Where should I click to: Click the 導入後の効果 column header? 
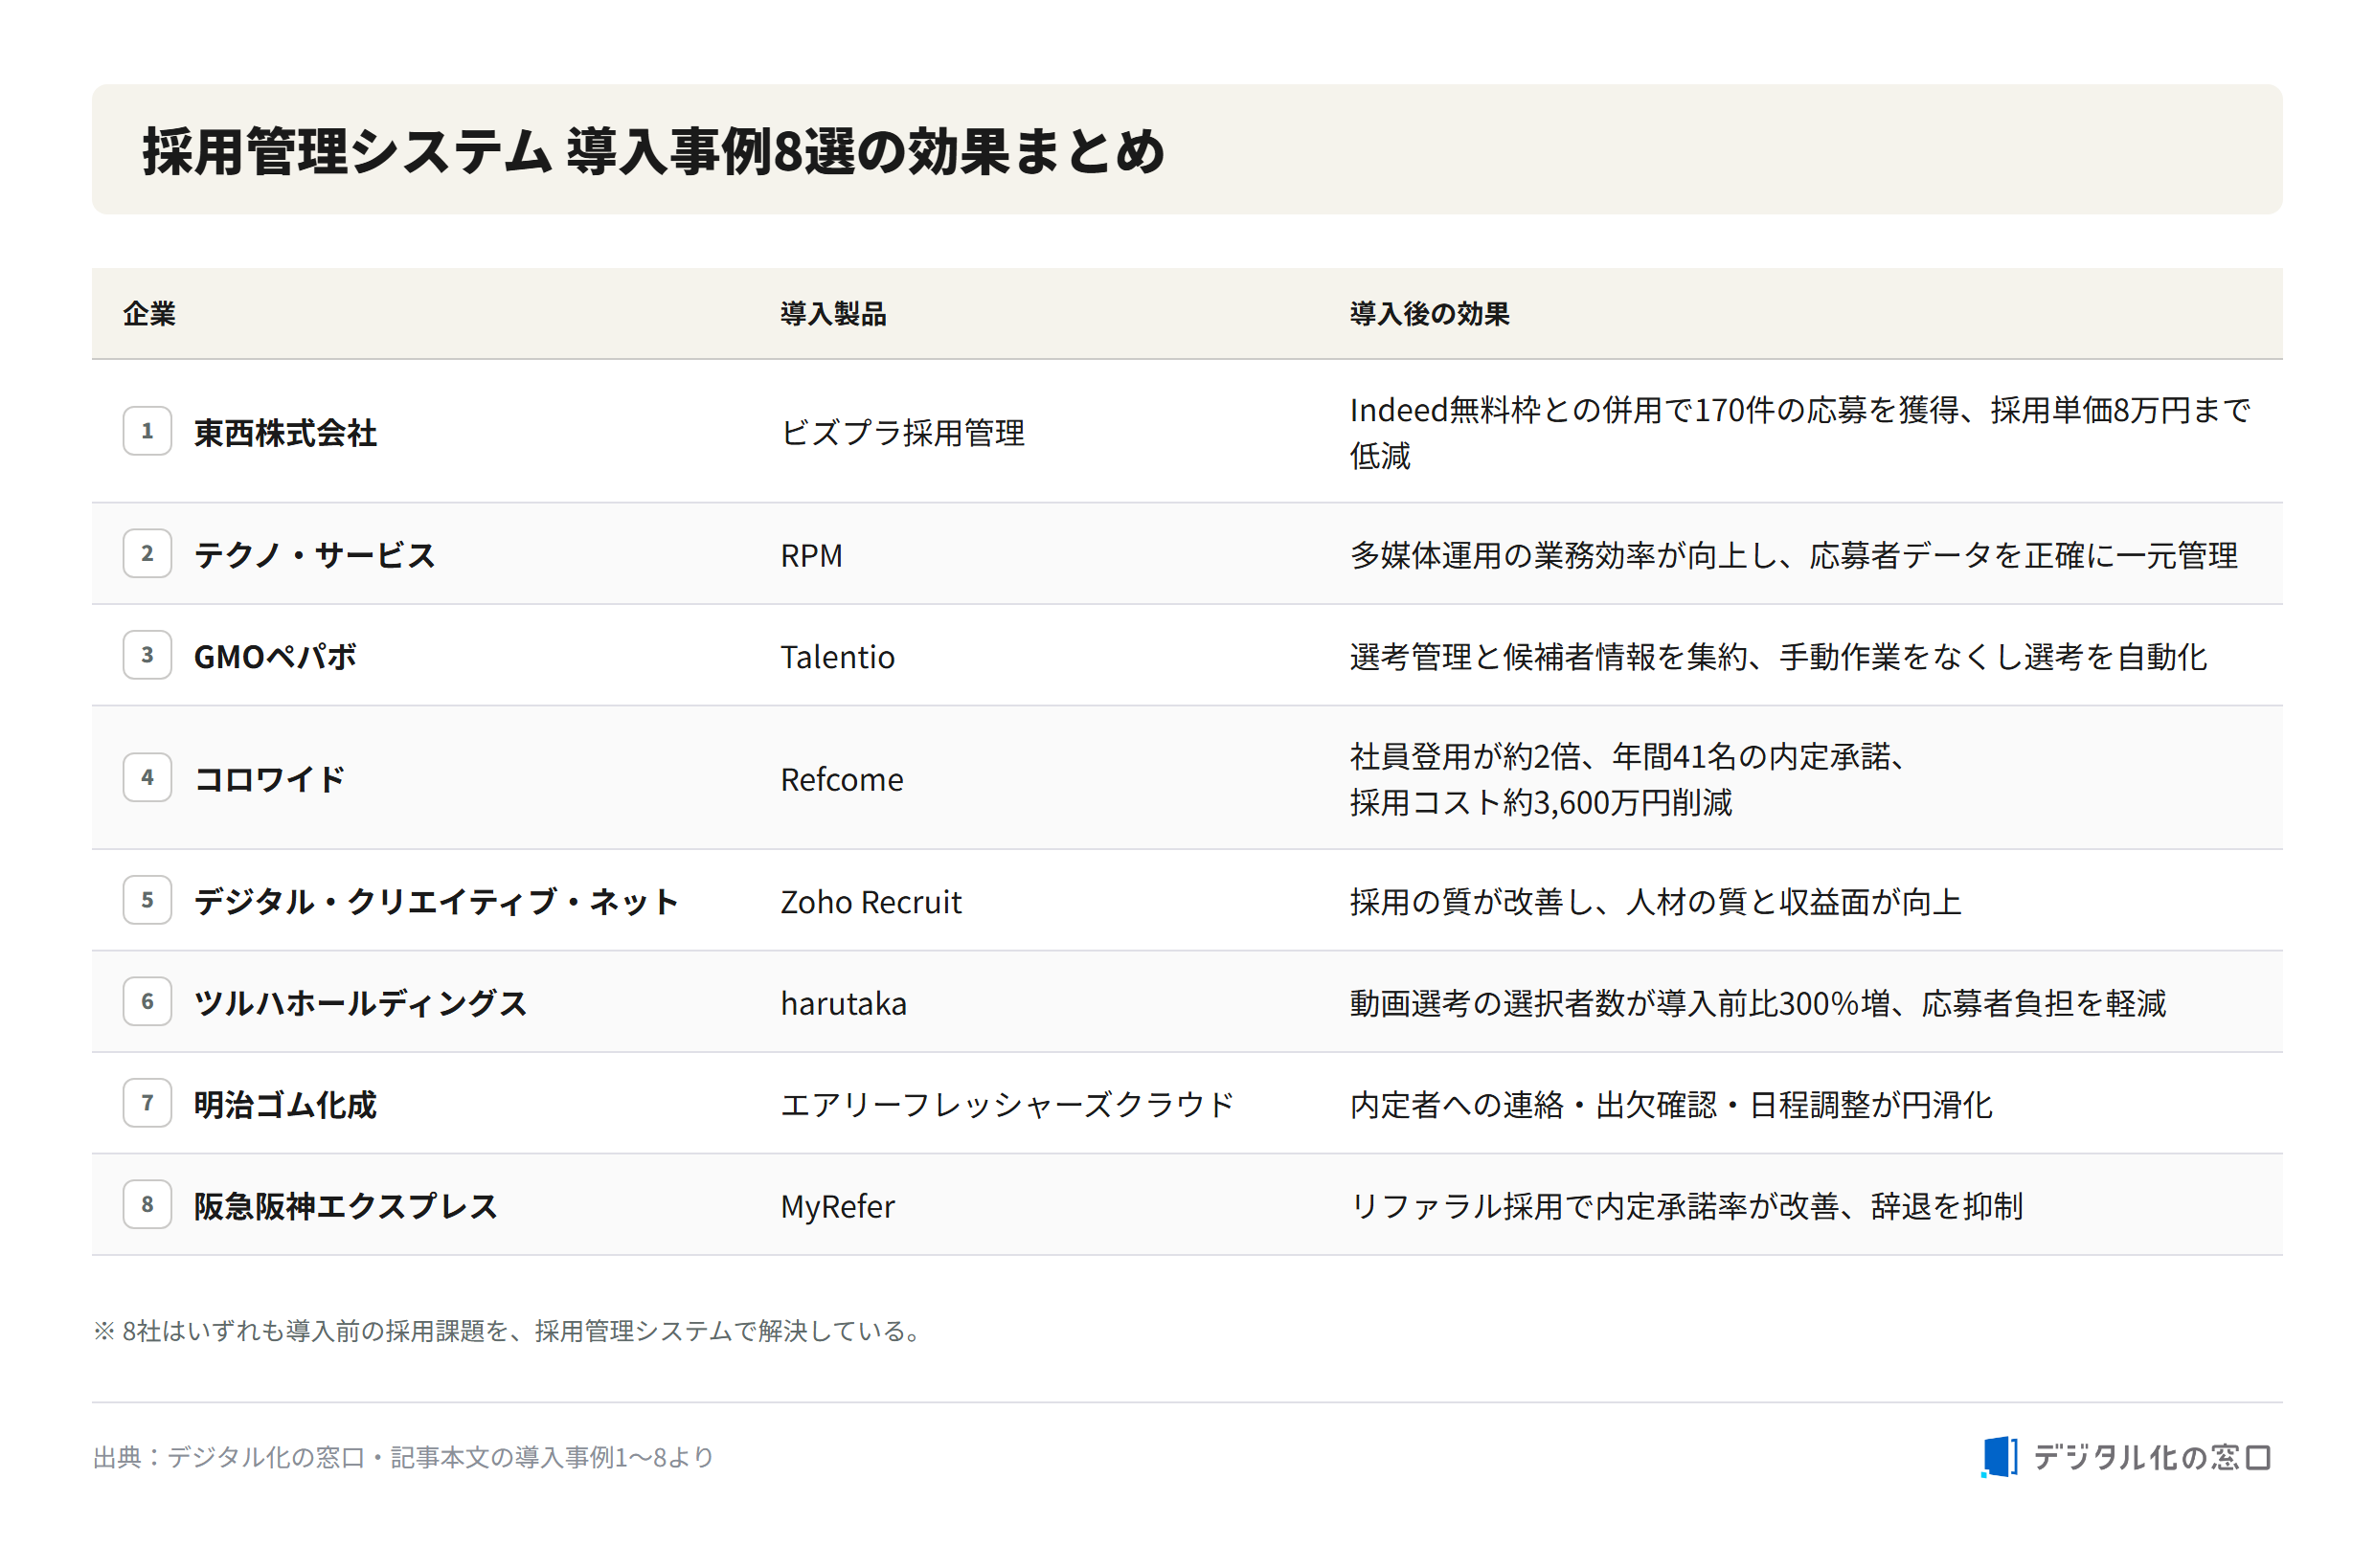click(x=1430, y=314)
